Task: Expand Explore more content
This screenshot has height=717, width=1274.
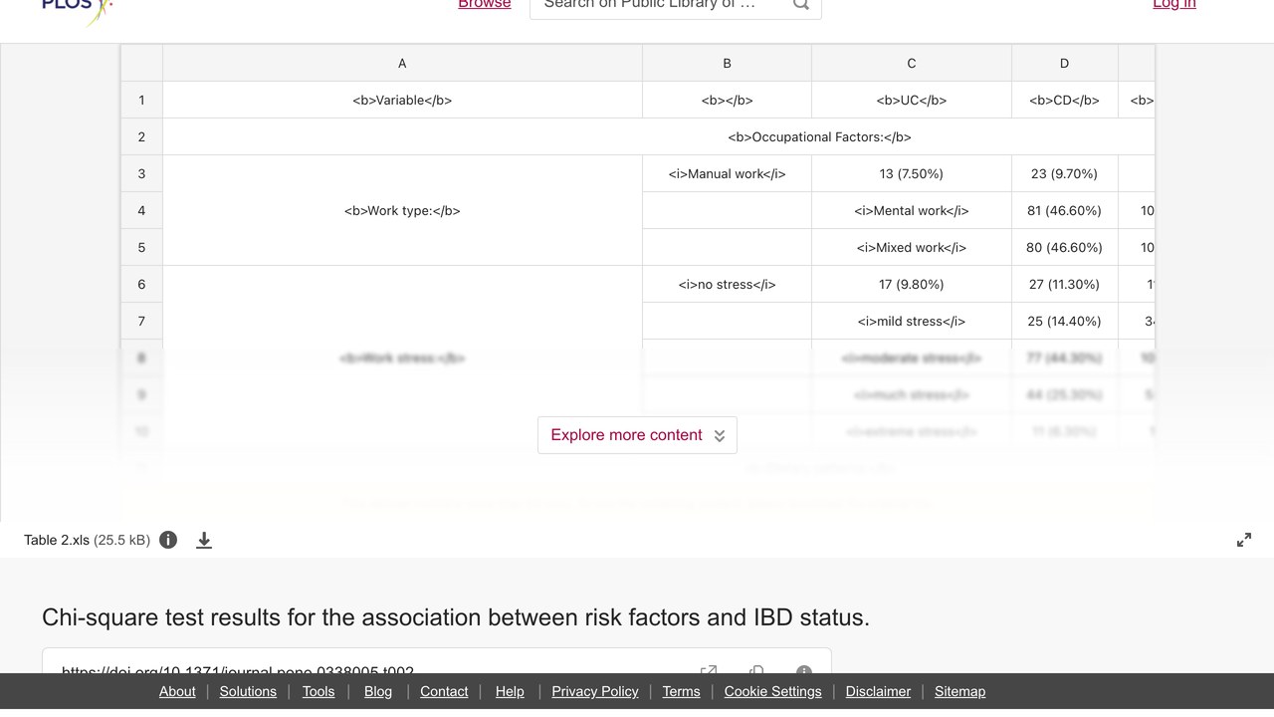Action: point(637,435)
